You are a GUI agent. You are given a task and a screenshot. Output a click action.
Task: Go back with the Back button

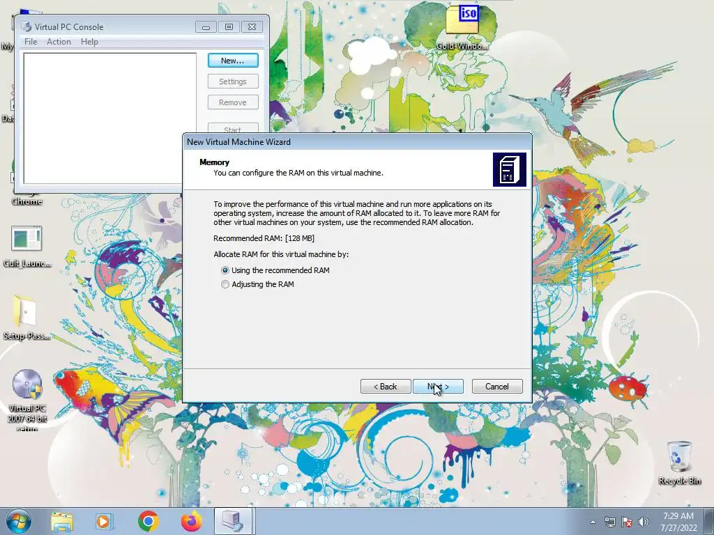click(x=386, y=386)
